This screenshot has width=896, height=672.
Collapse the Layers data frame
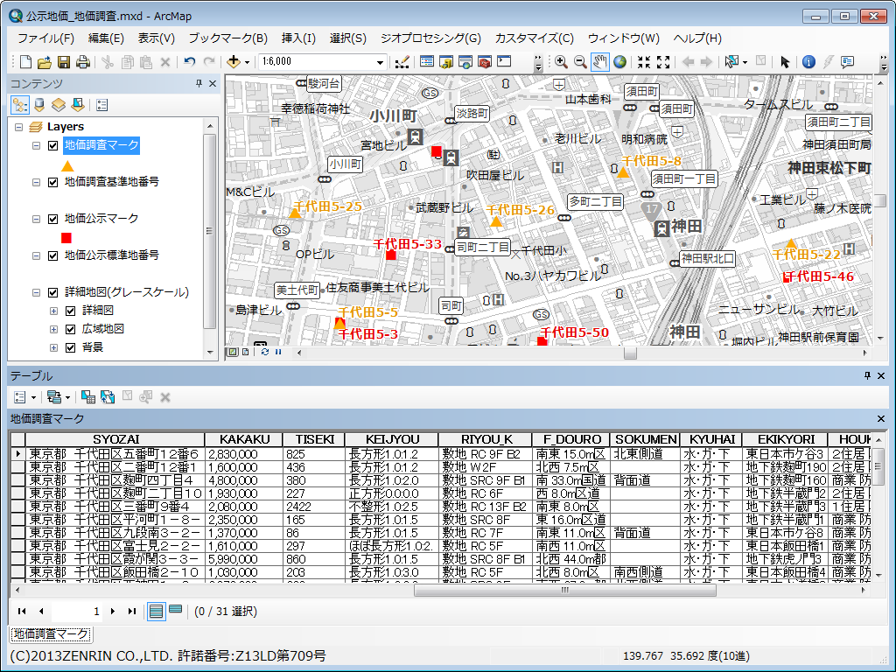point(19,127)
